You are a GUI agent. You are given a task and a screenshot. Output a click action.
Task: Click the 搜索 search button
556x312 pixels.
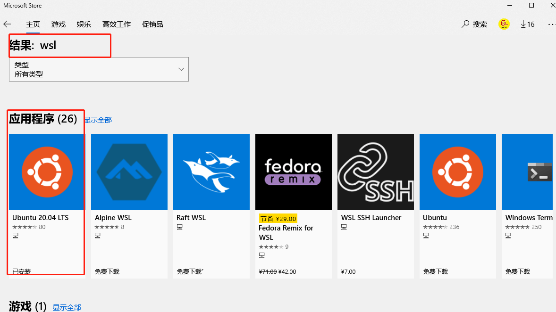pos(474,24)
